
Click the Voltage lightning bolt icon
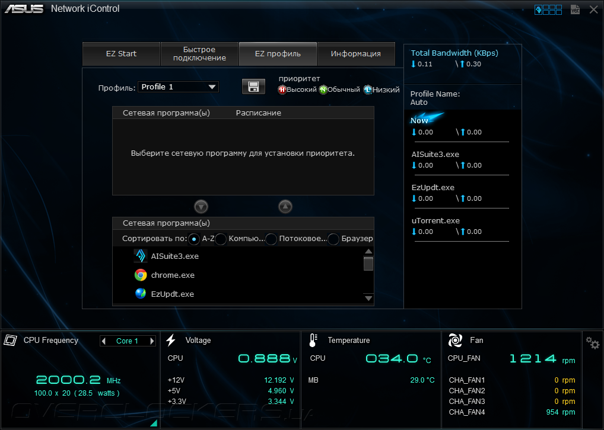pos(171,340)
